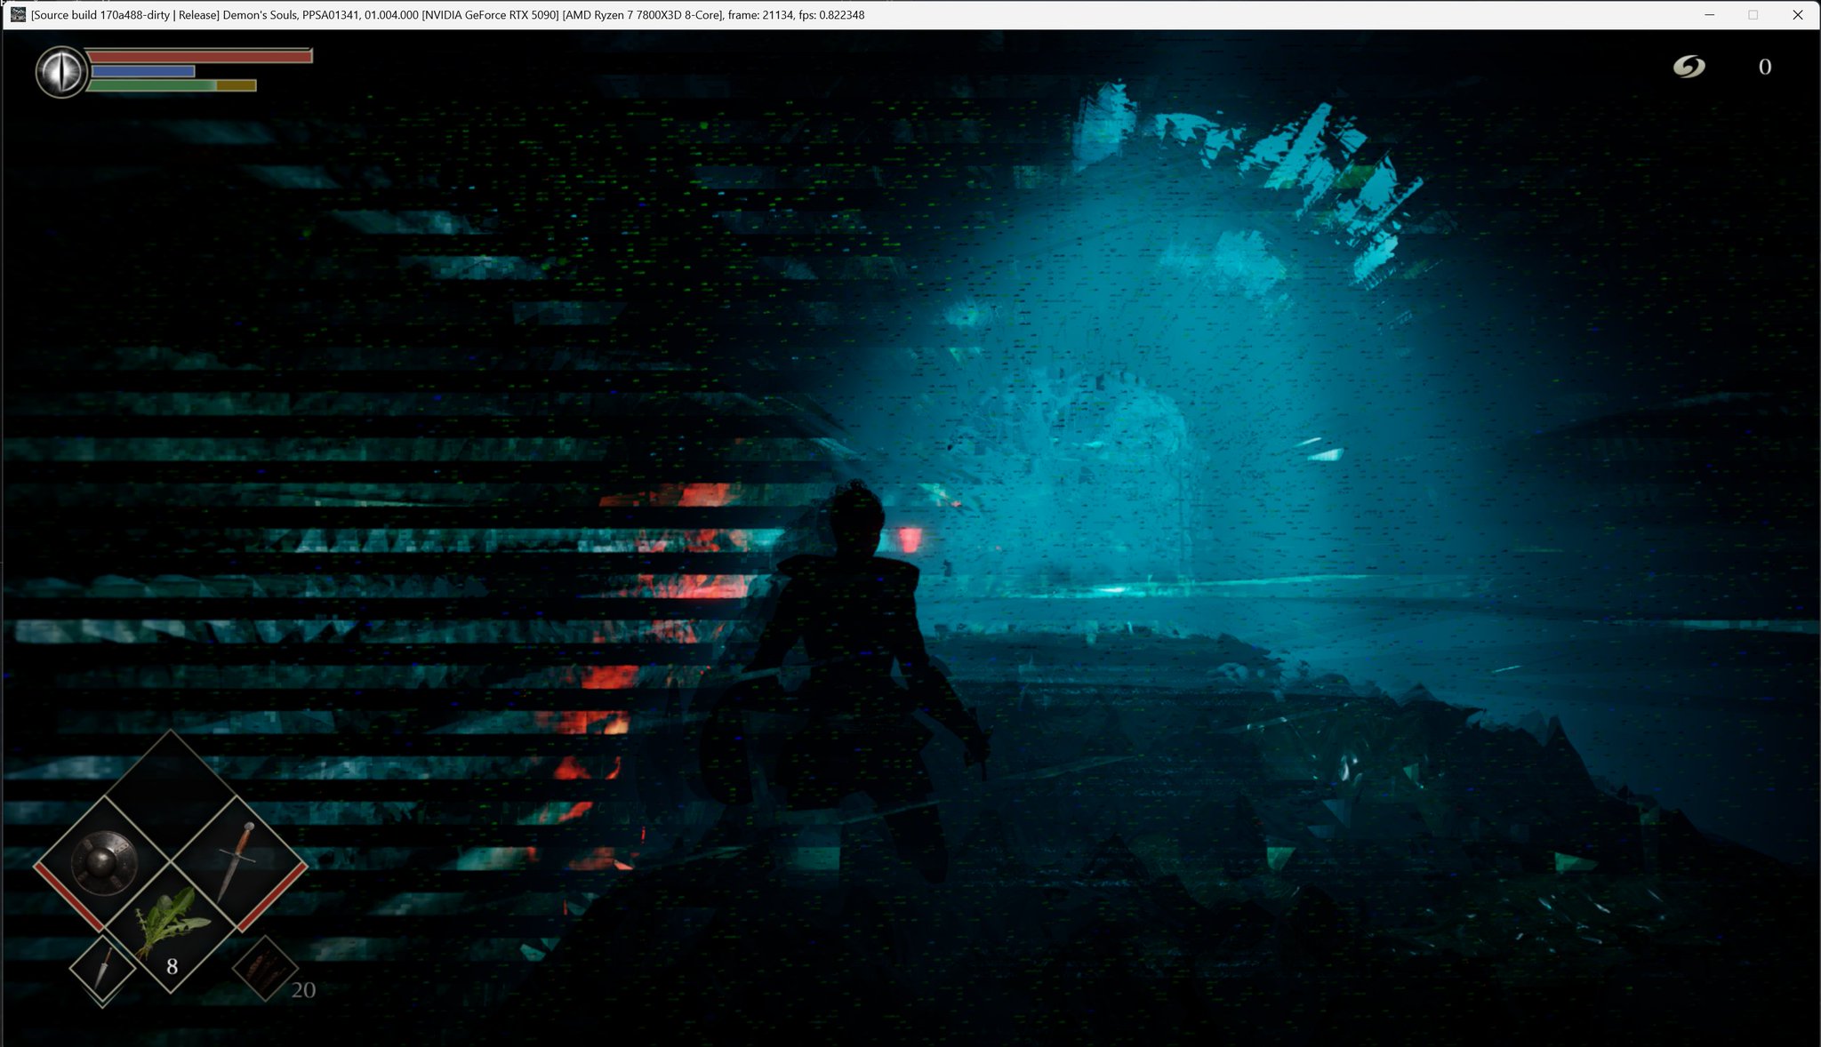Minimize the emulator window
This screenshot has height=1047, width=1821.
tap(1709, 15)
